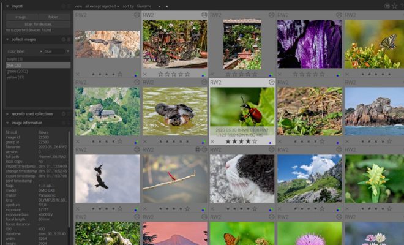This screenshot has width=404, height=245.
Task: Click altered icon on garden pergola thumbnail
Action: [272, 15]
